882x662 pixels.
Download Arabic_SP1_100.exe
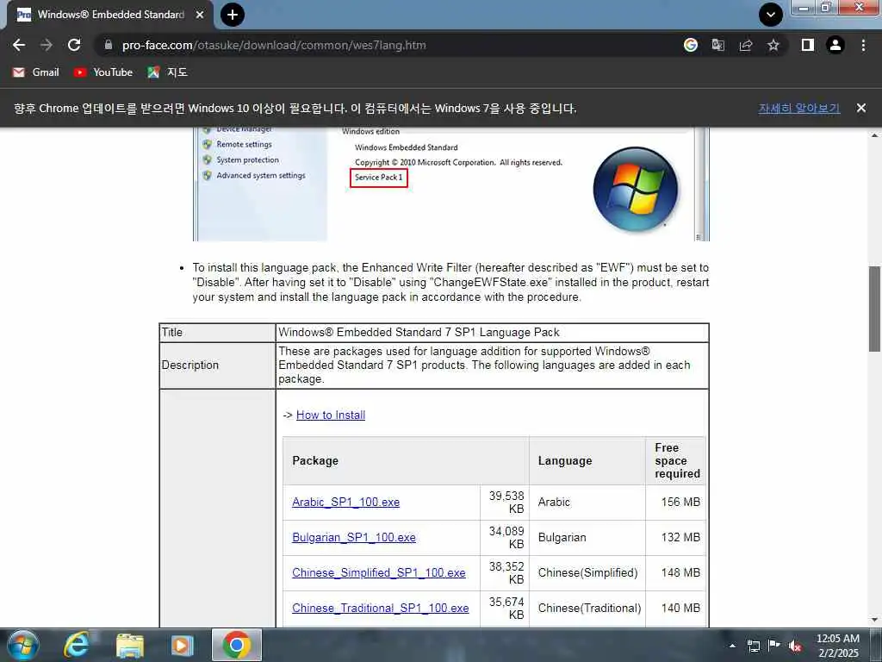[x=346, y=502]
